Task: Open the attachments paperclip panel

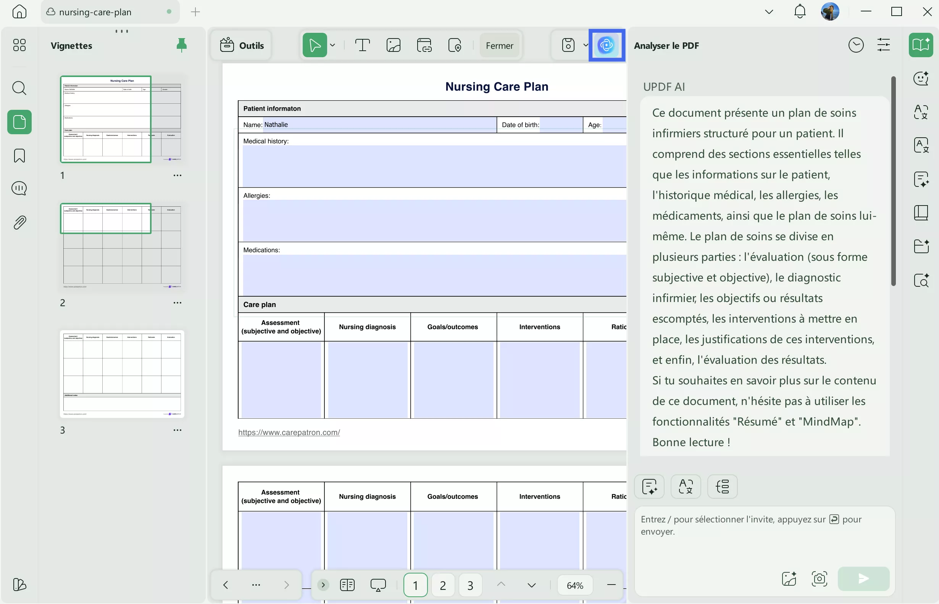Action: [x=19, y=222]
